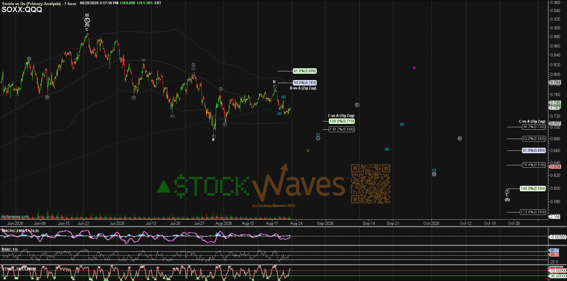Screen dimensions: 567x281
Task: Click the STSC stochastic indicator label
Action: point(19,269)
